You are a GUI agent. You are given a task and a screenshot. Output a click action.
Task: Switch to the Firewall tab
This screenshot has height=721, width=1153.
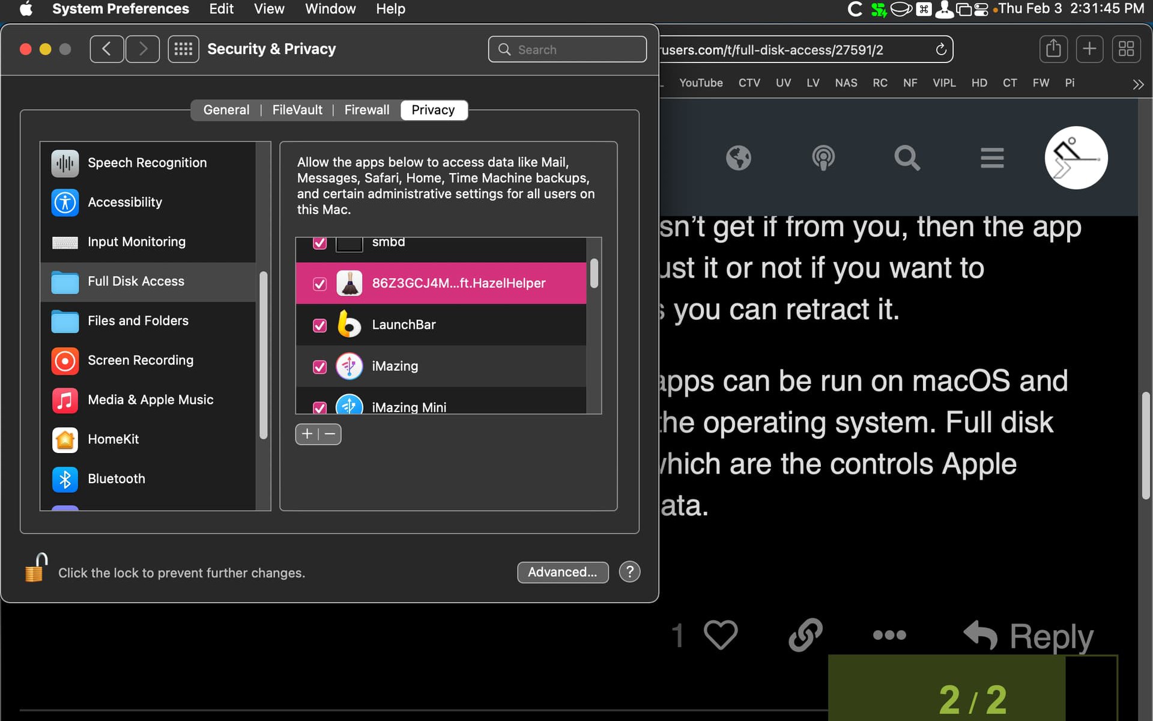click(367, 110)
